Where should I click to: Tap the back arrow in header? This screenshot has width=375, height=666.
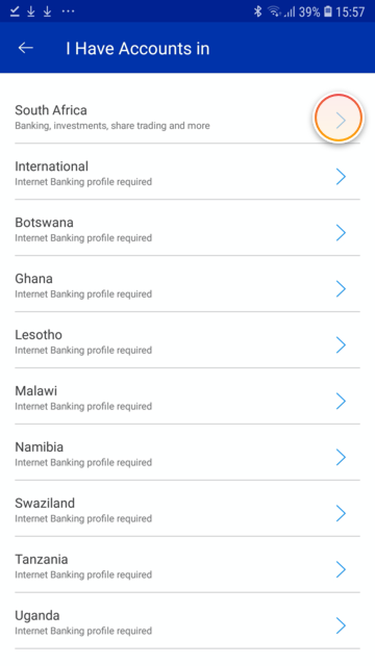(x=26, y=48)
